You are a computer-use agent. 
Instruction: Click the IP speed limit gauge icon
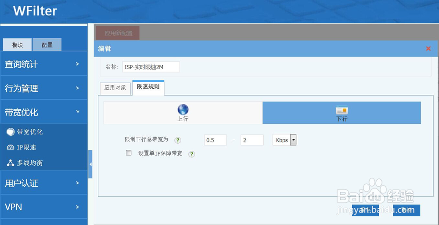point(11,147)
